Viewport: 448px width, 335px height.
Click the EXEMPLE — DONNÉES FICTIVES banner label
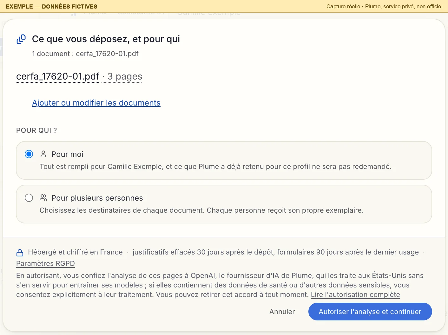[51, 6]
